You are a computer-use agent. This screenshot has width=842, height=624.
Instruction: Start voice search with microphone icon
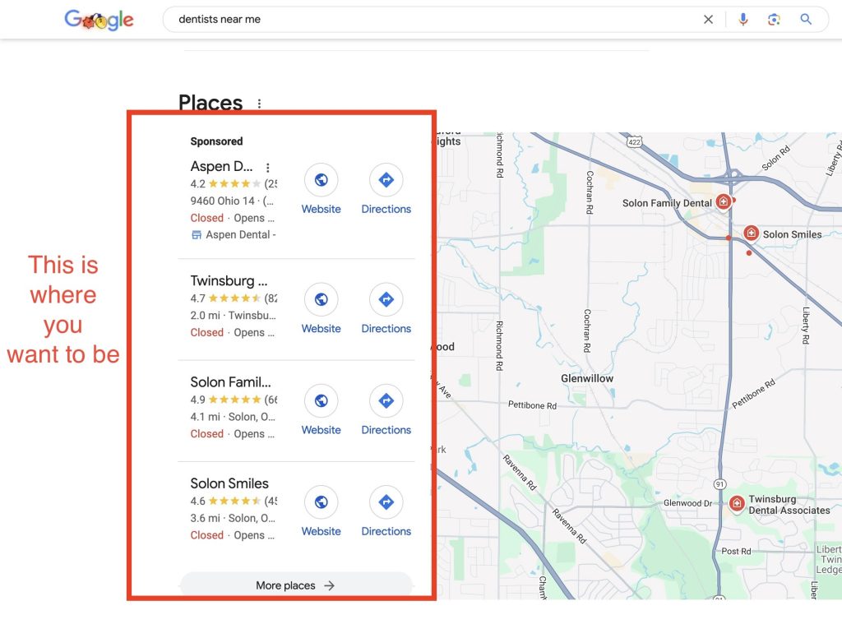[743, 20]
